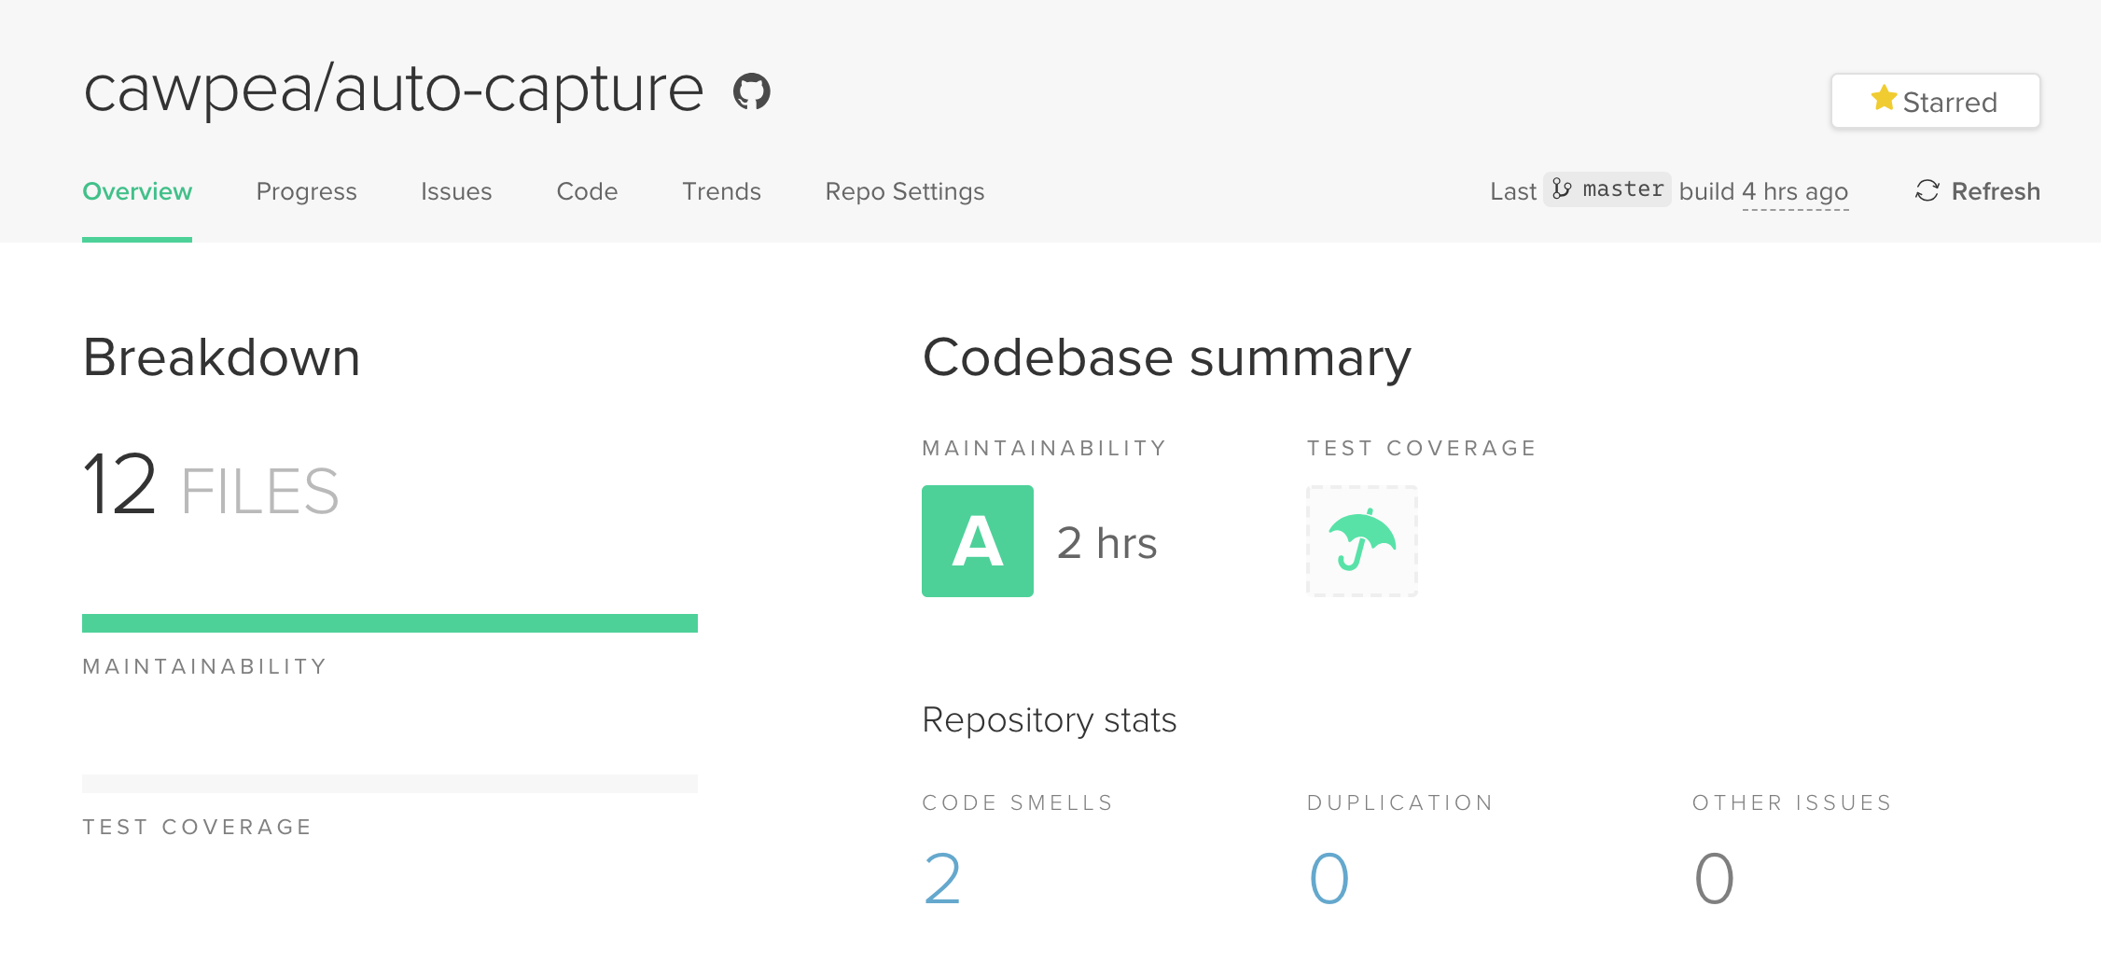Switch to the Overview tab
2101x976 pixels.
coord(137,191)
